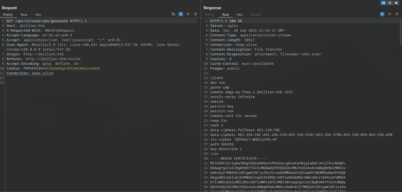Image resolution: width=402 pixels, height=192 pixels.
Task: Switch to the top/bottom split layout icon
Action: tap(390, 3)
